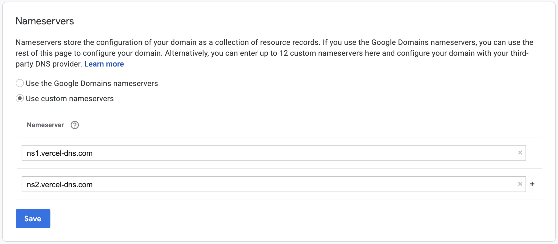Open the Nameserver help question-mark icon
The image size is (558, 244).
[75, 125]
